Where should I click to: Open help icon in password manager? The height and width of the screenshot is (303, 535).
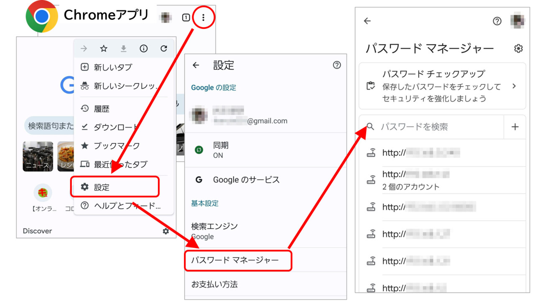[x=497, y=21]
